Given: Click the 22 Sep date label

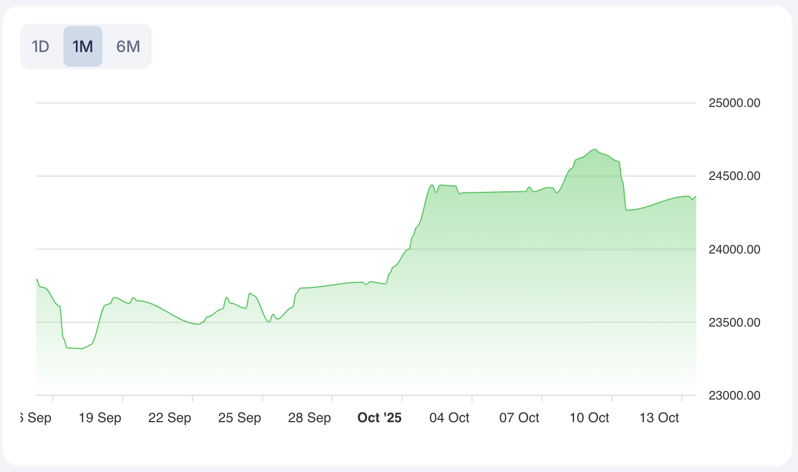Looking at the screenshot, I should pos(170,418).
